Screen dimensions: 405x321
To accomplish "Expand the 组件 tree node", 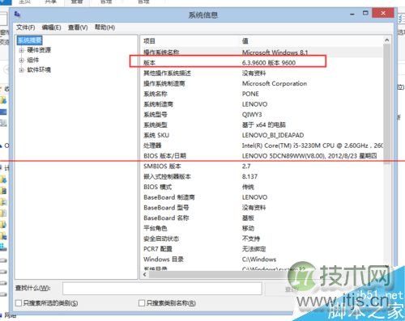I will (22, 61).
